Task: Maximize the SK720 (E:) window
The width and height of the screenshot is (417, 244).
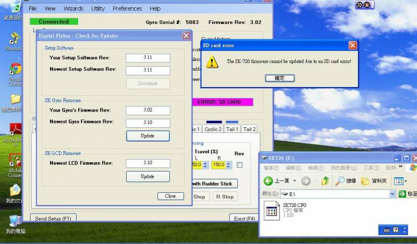Action: pyautogui.click(x=407, y=158)
